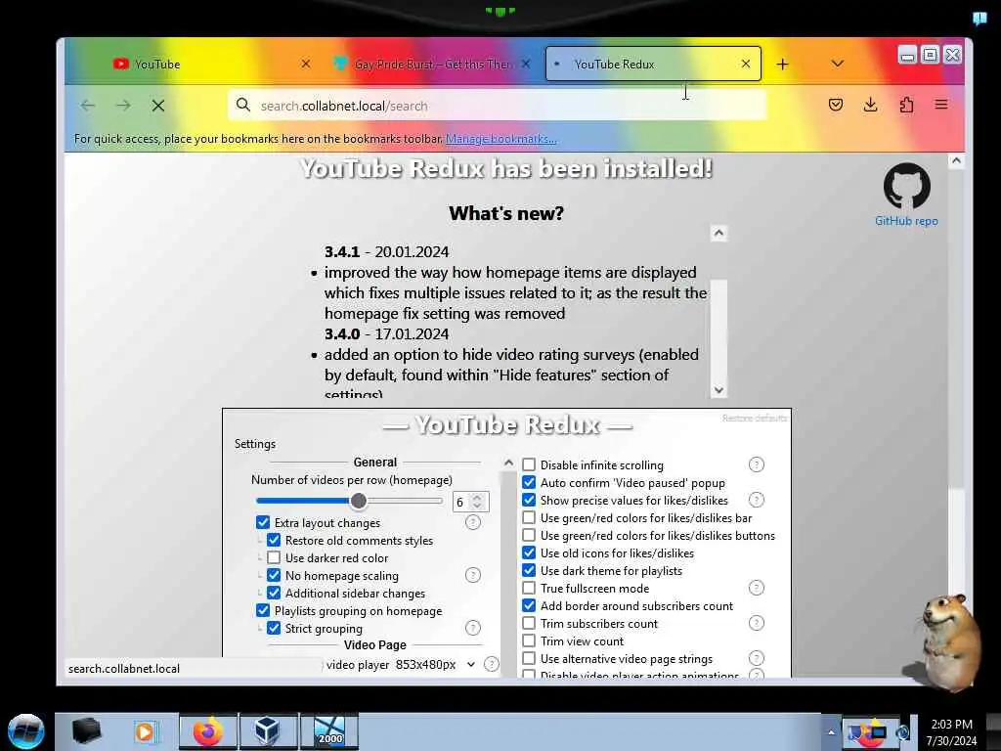Toggle Restore old comments styles

coord(274,540)
